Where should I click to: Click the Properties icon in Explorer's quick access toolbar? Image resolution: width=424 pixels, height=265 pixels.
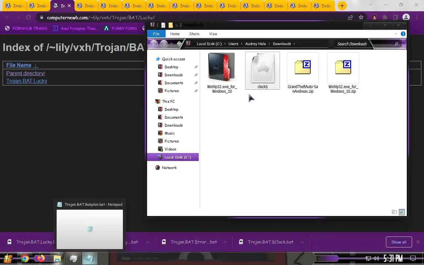click(x=163, y=25)
